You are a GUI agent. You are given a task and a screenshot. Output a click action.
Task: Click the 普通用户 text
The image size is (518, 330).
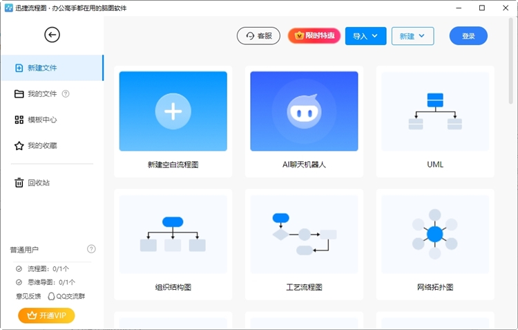tap(24, 250)
